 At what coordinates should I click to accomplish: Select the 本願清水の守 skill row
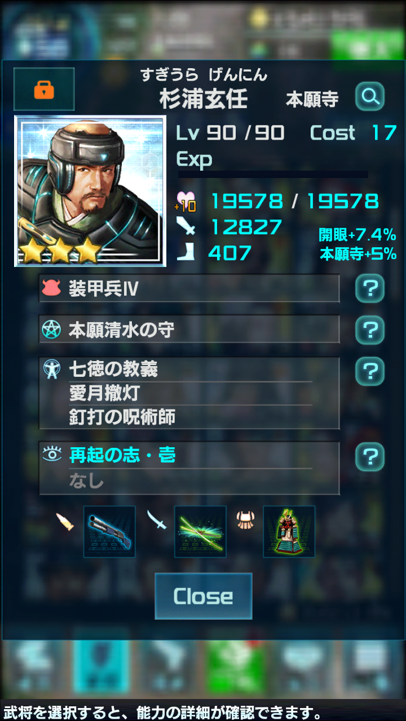189,330
